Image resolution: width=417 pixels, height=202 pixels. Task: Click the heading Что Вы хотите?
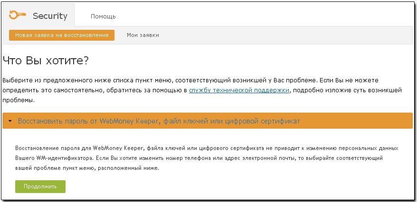pos(46,61)
